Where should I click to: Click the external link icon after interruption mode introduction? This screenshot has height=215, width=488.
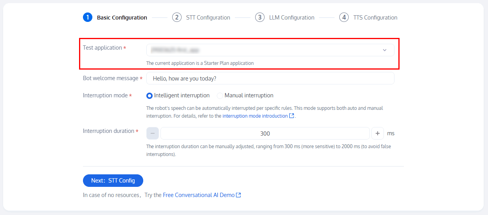point(292,116)
